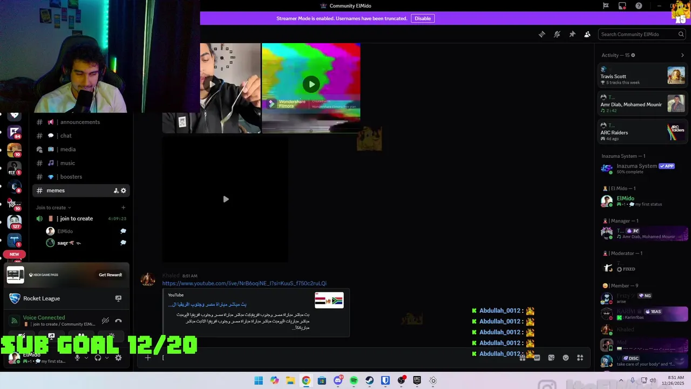Image resolution: width=691 pixels, height=389 pixels.
Task: Collapse the Join to create category
Action: click(53, 207)
